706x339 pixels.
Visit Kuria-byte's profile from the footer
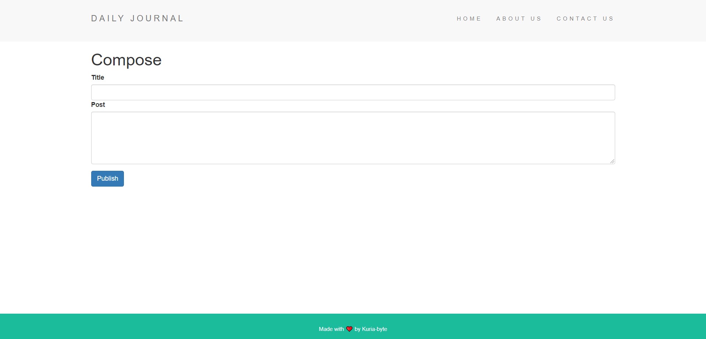coord(374,329)
